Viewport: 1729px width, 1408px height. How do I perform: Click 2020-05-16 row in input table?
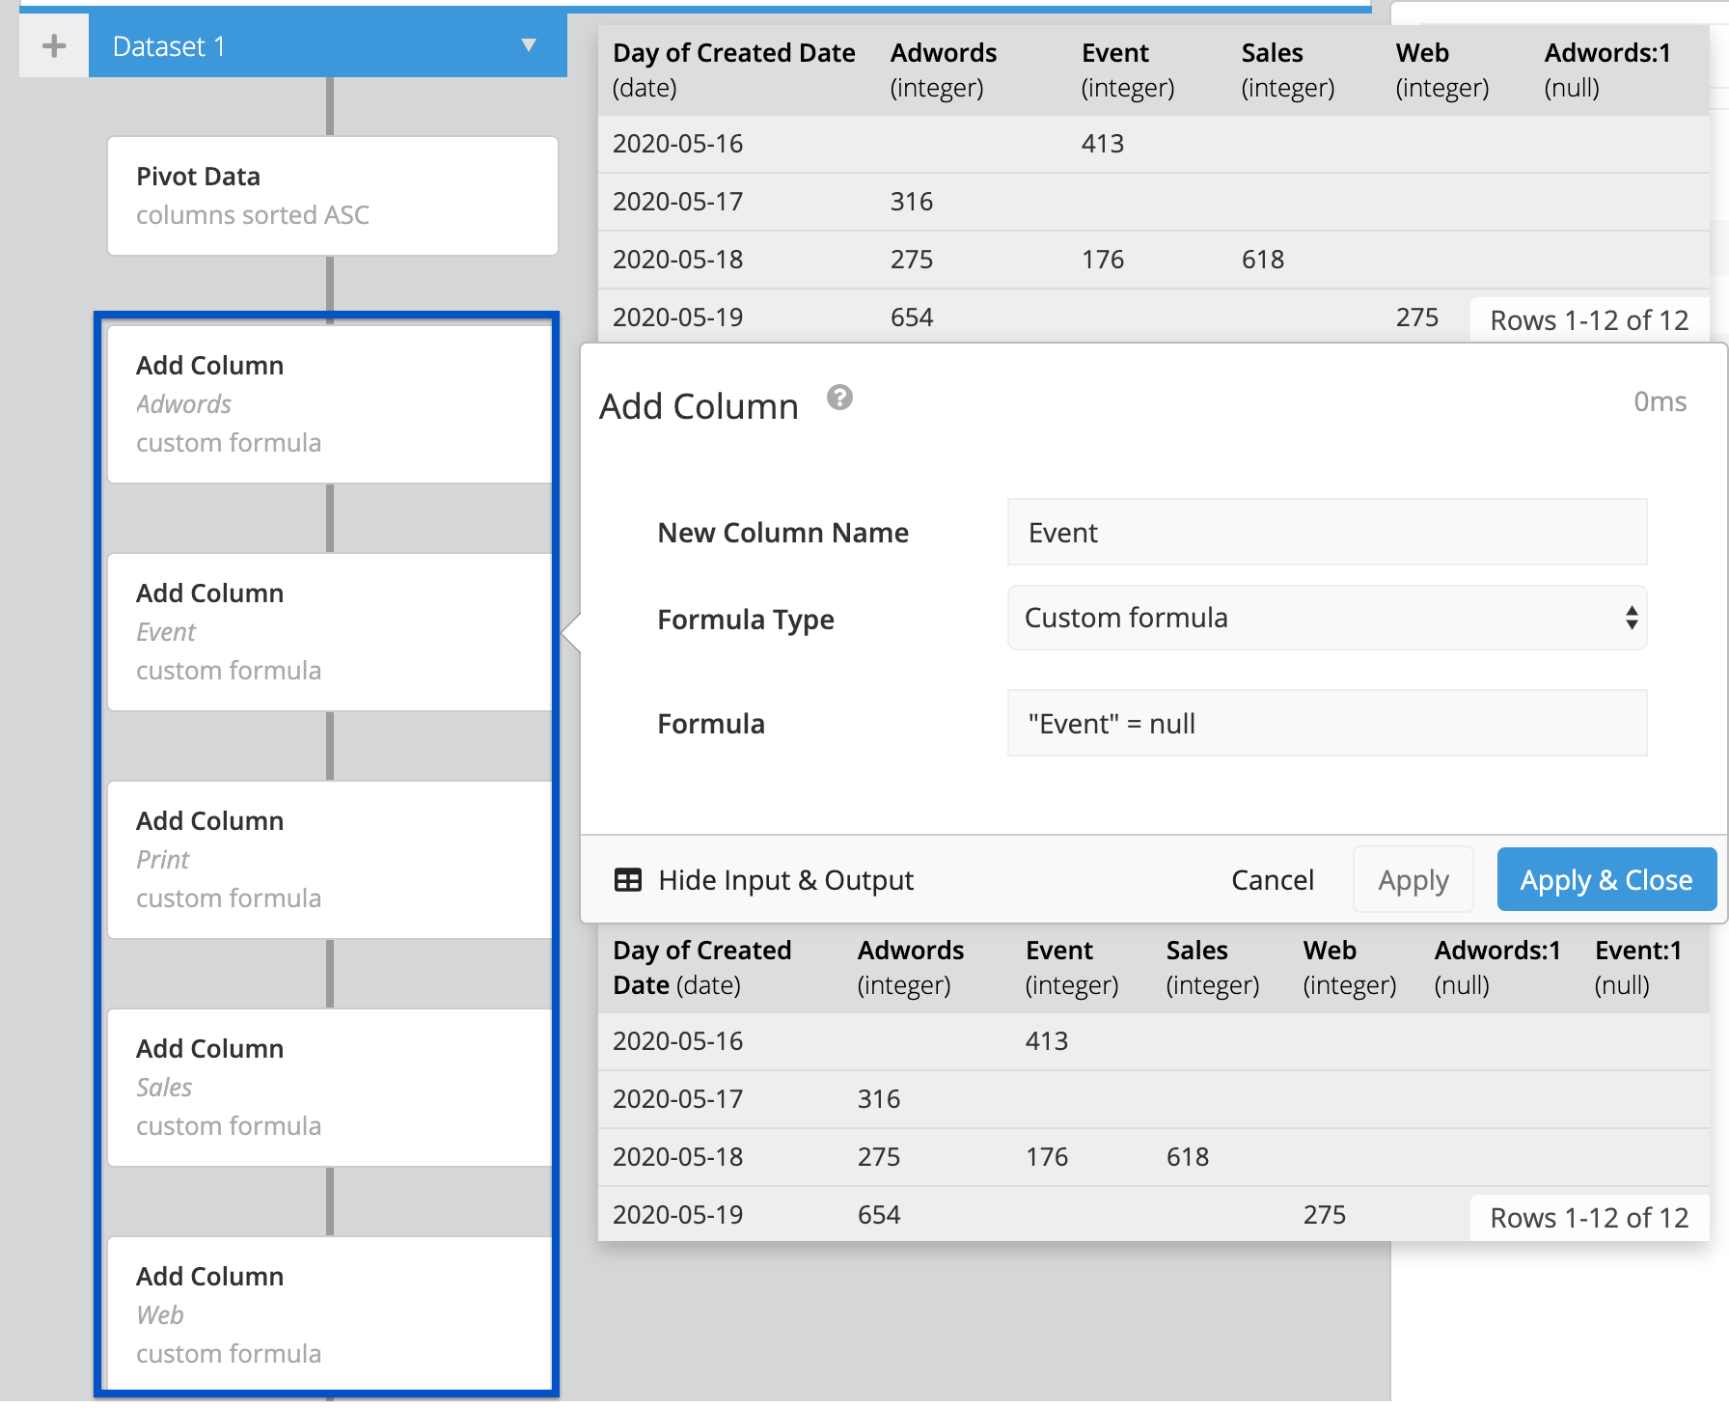pyautogui.click(x=1153, y=144)
